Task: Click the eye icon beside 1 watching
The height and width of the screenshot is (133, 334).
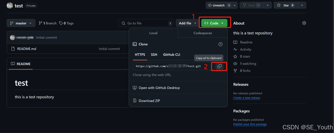Action: pos(235,64)
